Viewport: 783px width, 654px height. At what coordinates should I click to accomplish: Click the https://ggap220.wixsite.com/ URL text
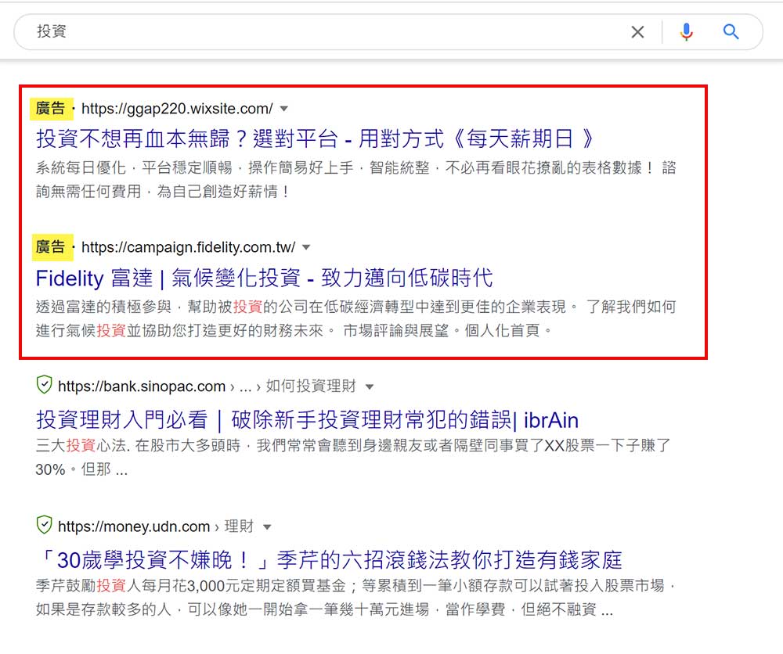tap(177, 108)
